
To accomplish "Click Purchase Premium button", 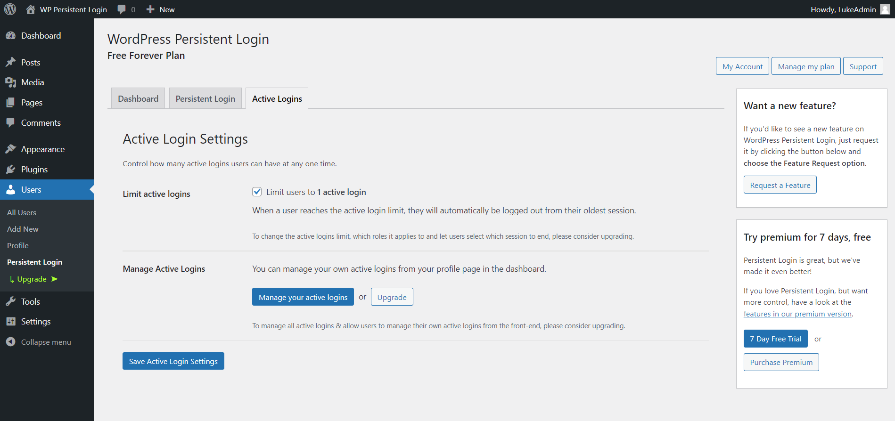I will coord(781,362).
